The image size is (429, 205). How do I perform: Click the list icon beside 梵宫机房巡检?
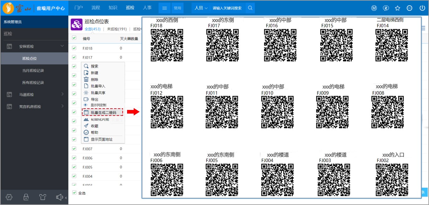click(x=9, y=106)
